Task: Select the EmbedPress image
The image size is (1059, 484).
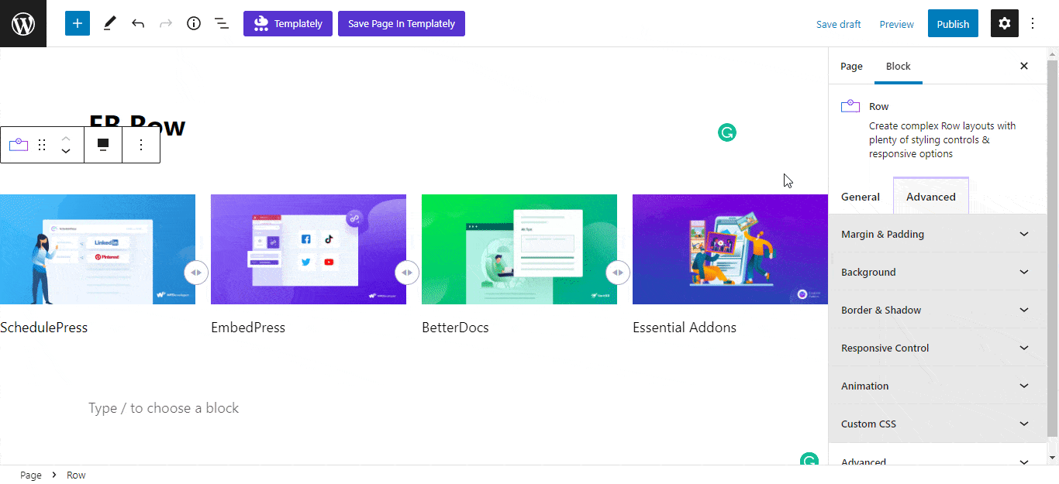Action: click(x=309, y=249)
